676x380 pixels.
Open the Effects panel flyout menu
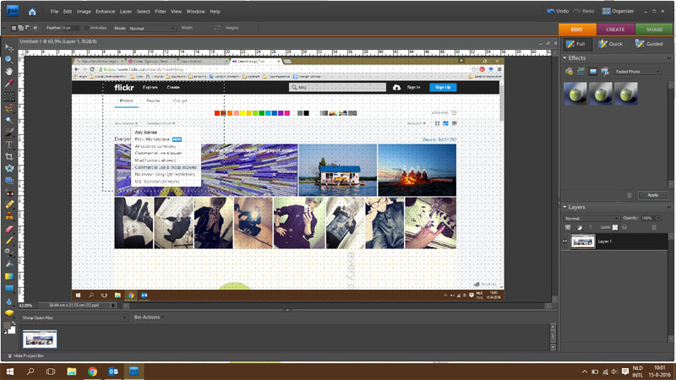point(669,57)
